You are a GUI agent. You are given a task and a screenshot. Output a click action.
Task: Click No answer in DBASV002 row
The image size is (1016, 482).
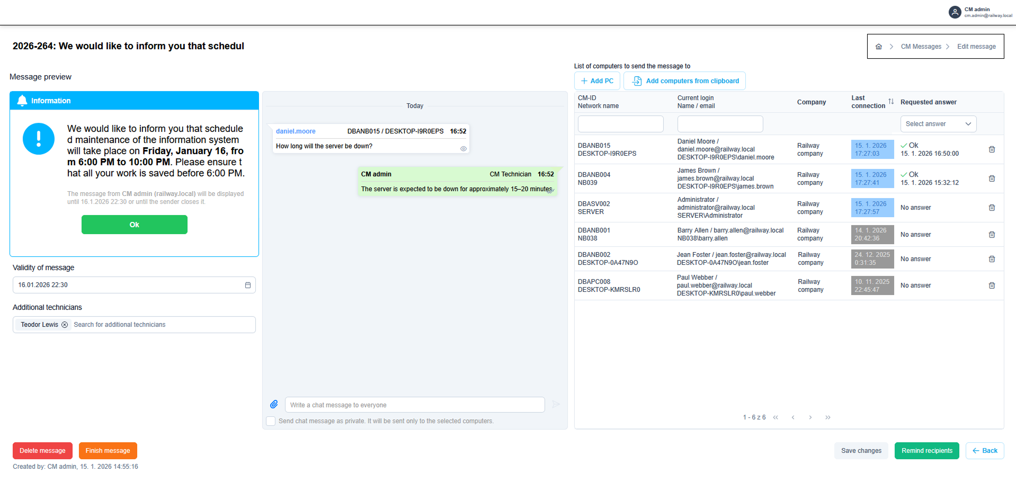[x=915, y=208]
